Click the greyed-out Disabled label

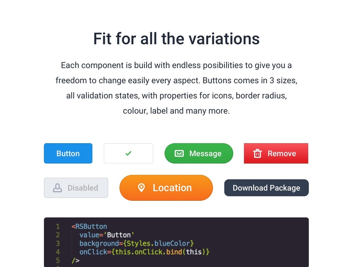pos(83,188)
